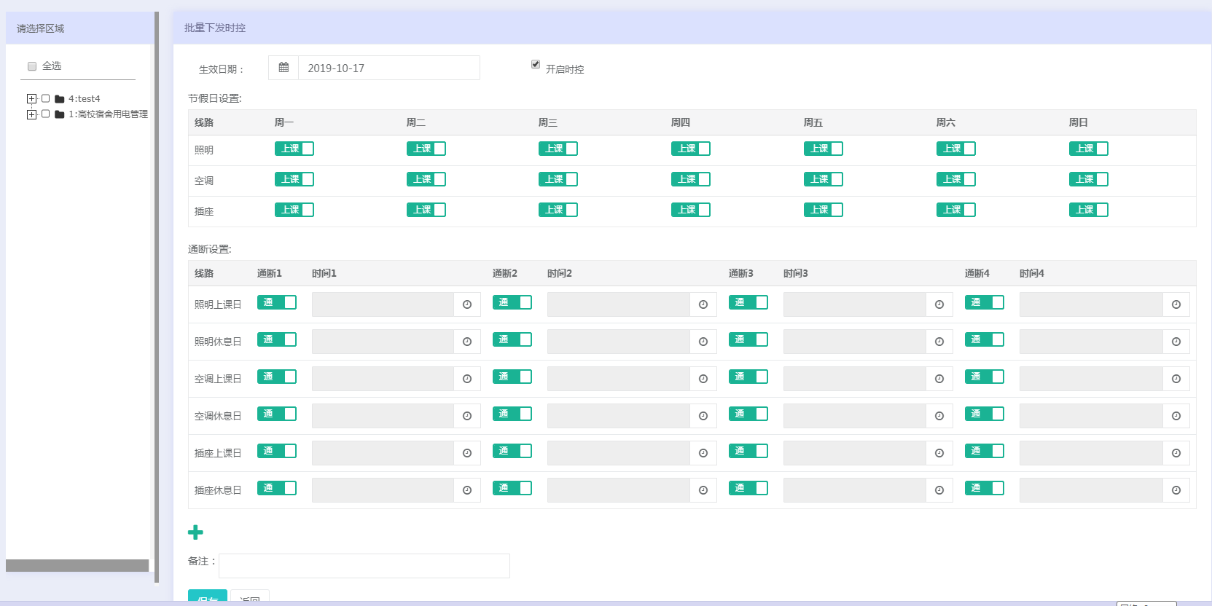Image resolution: width=1212 pixels, height=606 pixels.
Task: Open clock picker for 照明休息日 时间3
Action: coord(939,342)
